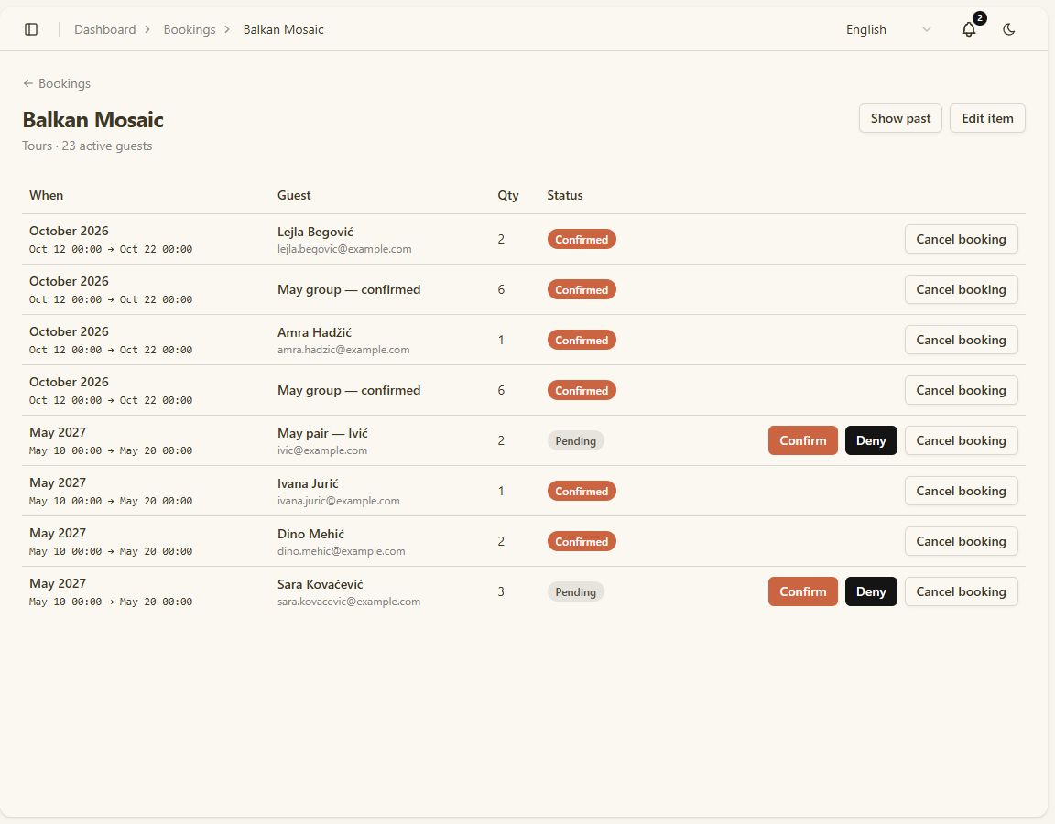The width and height of the screenshot is (1055, 824).
Task: Cancel booking for Sara Kovačević
Action: (961, 592)
